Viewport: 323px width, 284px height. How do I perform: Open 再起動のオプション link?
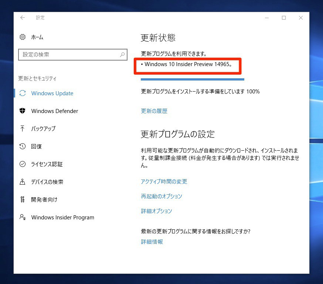[161, 196]
